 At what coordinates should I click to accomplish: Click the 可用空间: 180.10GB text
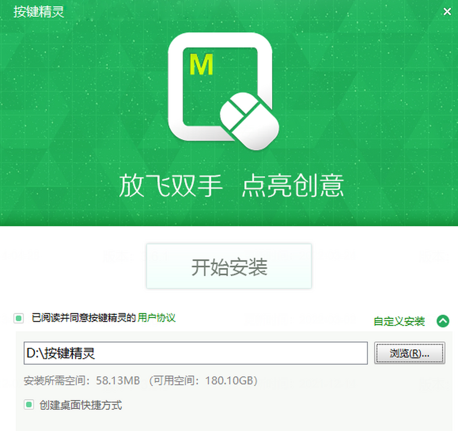click(203, 381)
